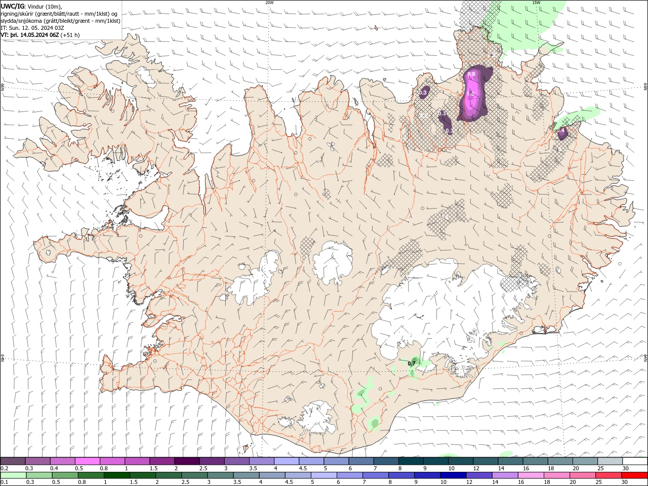Click the '15W' longitude label

tap(536, 3)
